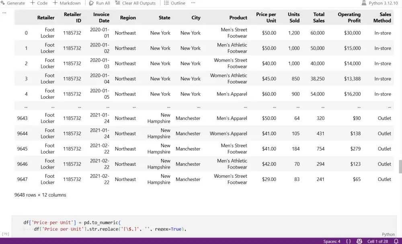Screen dimensions: 402x244
Task: Click the curly braces language status icon
Action: coord(348,241)
